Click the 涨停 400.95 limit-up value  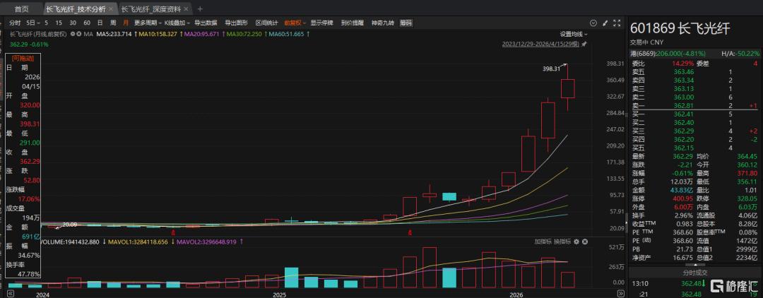683,198
